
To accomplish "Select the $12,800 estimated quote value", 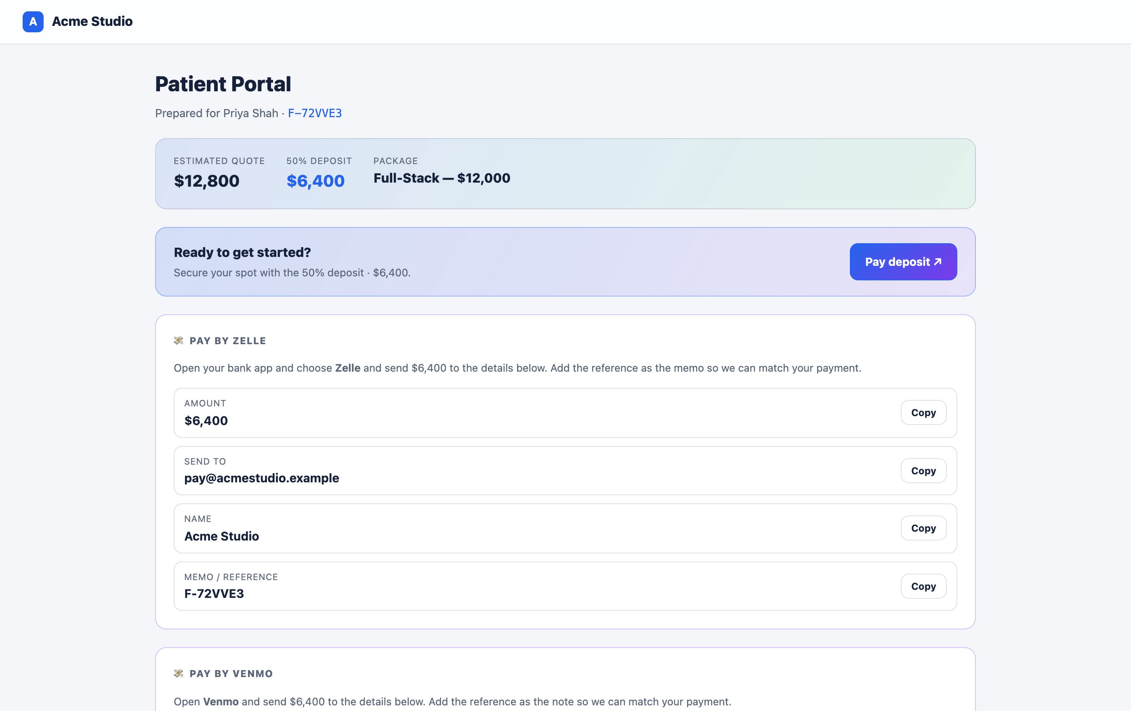I will point(207,181).
